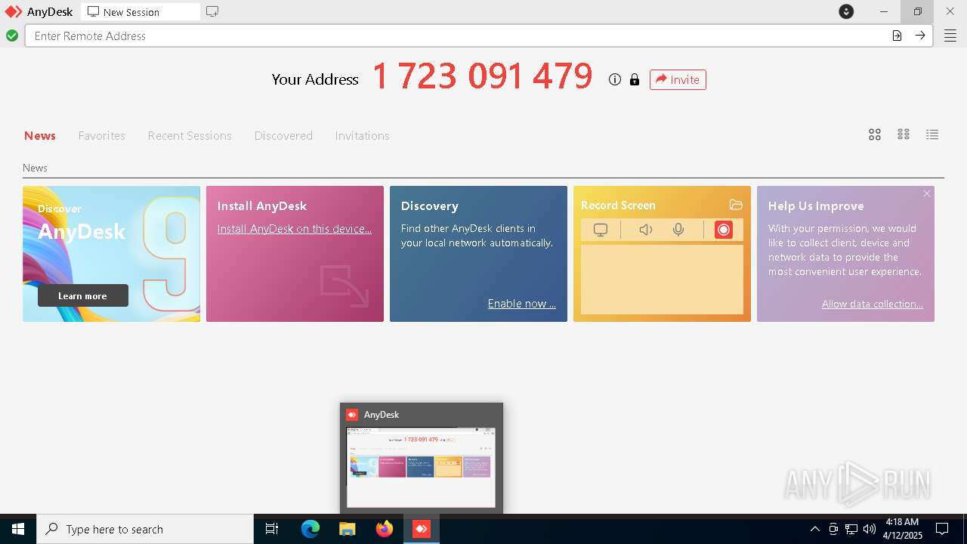Screen dimensions: 967x544
Task: Open new tab icon next to New Session
Action: [x=212, y=11]
